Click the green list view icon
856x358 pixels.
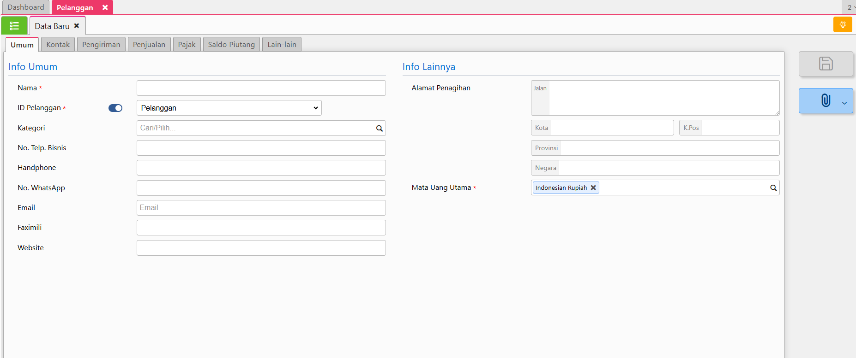click(x=14, y=26)
